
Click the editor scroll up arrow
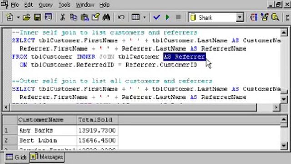point(284,33)
